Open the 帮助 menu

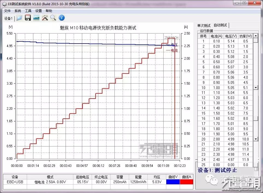coord(49,11)
